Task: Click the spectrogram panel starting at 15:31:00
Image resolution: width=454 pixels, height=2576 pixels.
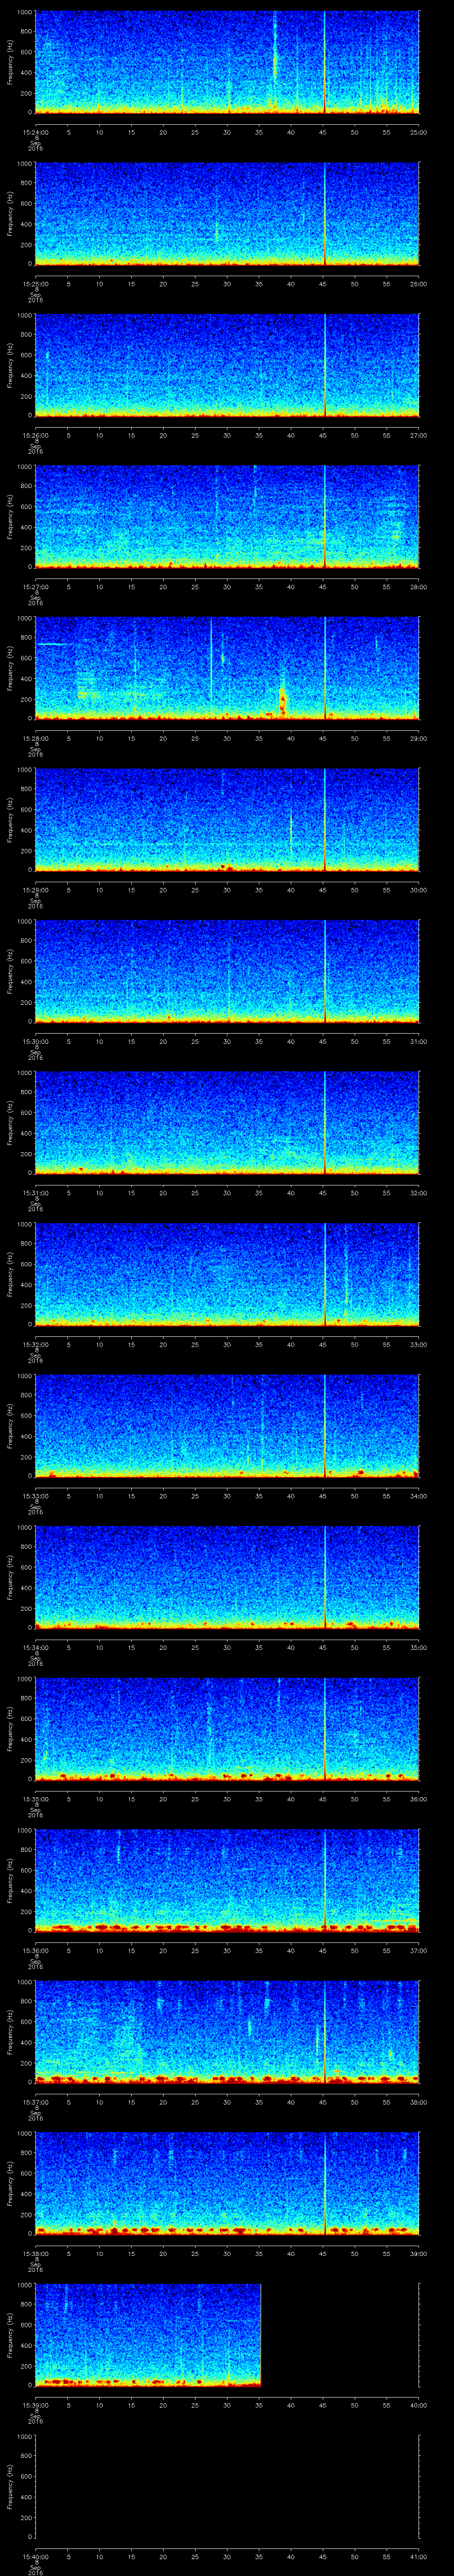Action: coord(227,1123)
